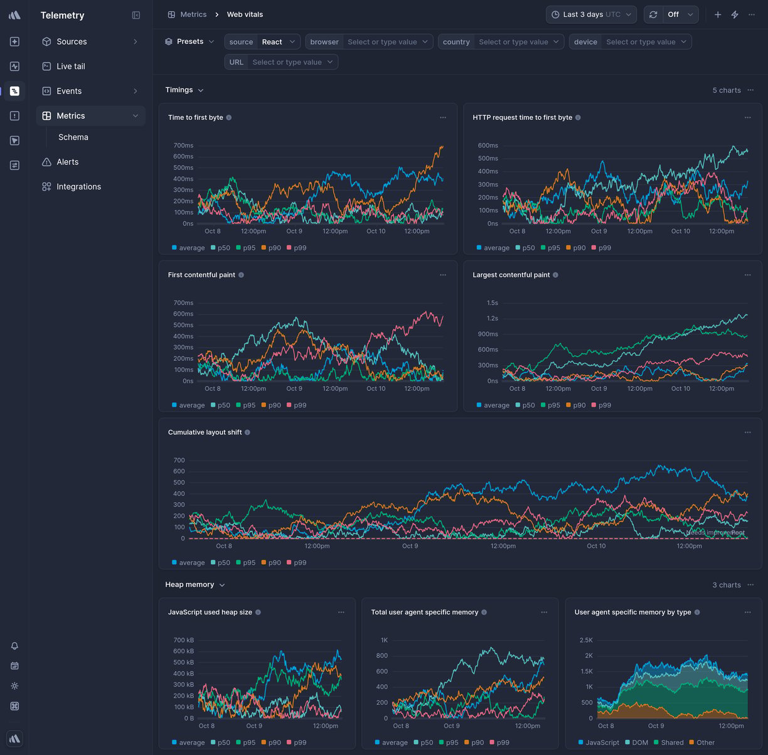Click the '5 charts' count label

[x=727, y=90]
